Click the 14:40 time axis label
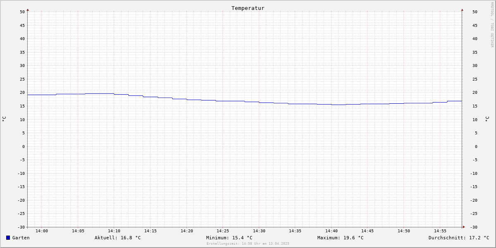Screen dimensions: 496x248 coord(331,231)
